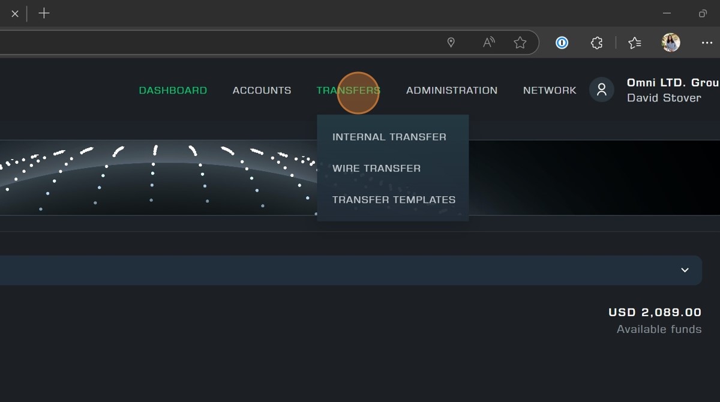Open Transfer Templates

[394, 200]
